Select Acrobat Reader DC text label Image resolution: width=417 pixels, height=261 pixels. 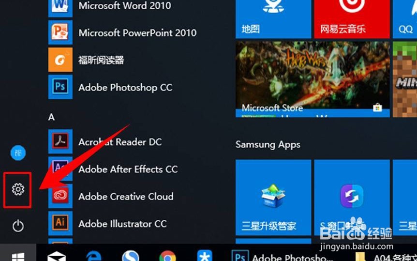click(x=120, y=142)
